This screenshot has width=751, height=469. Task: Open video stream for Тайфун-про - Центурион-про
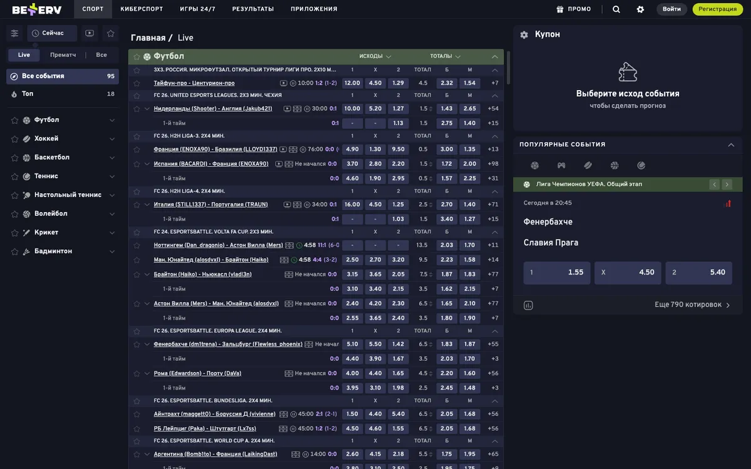pyautogui.click(x=284, y=83)
